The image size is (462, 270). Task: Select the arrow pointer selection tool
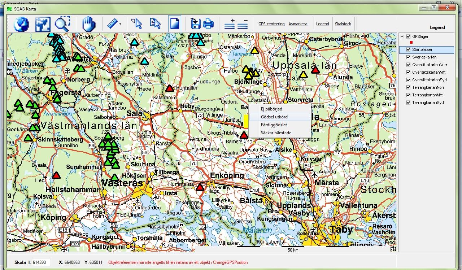pyautogui.click(x=137, y=24)
